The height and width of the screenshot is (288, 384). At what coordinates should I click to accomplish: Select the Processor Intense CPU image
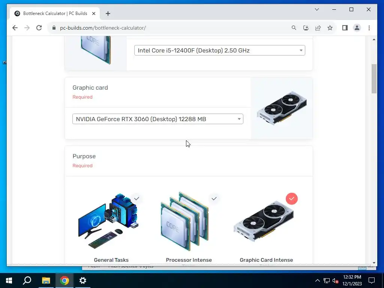[184, 221]
